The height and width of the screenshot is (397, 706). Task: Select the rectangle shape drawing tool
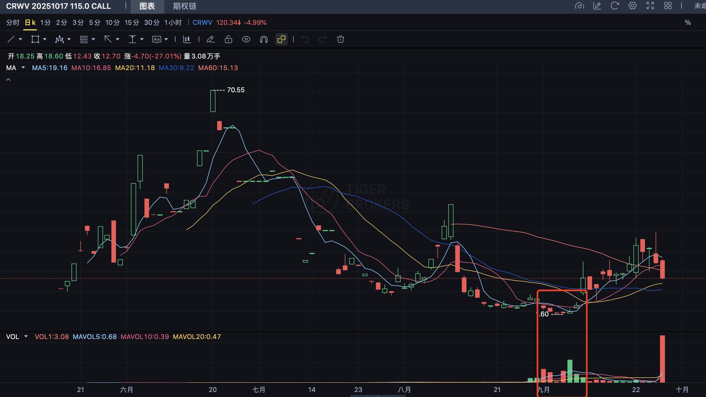(x=35, y=39)
